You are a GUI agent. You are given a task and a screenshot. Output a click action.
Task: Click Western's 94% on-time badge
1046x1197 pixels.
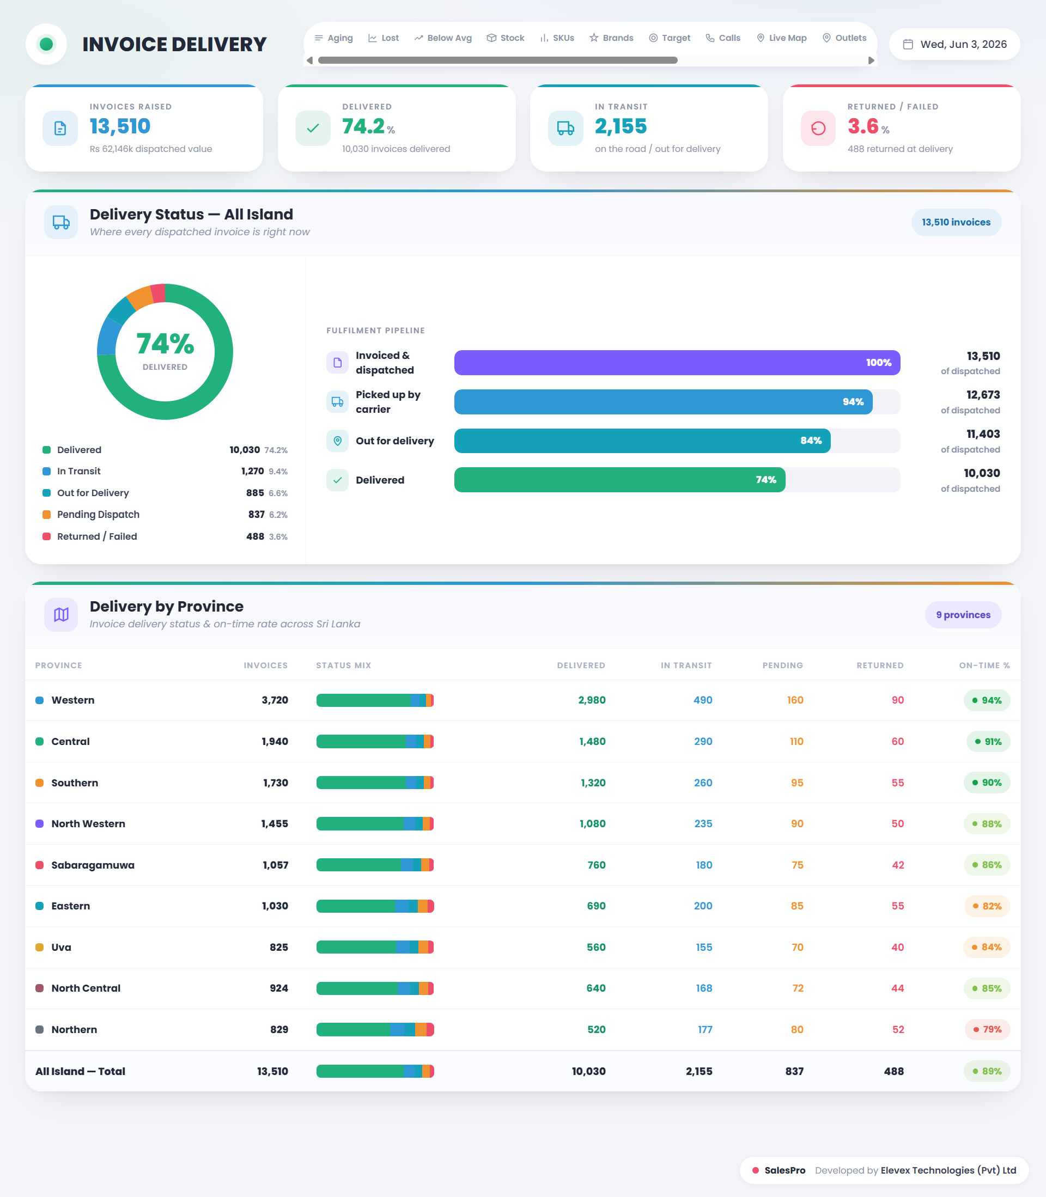point(987,700)
